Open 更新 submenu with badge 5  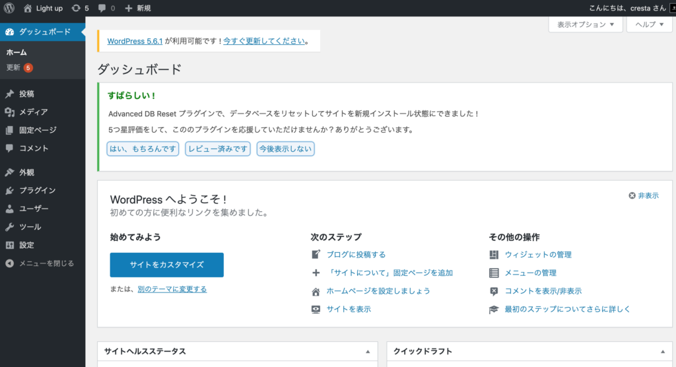tap(19, 68)
